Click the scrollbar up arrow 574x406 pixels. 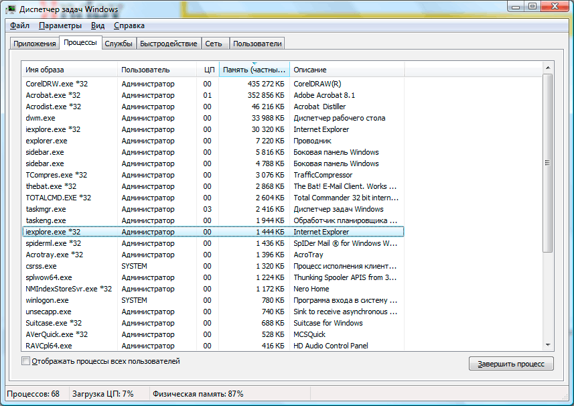tap(548, 68)
